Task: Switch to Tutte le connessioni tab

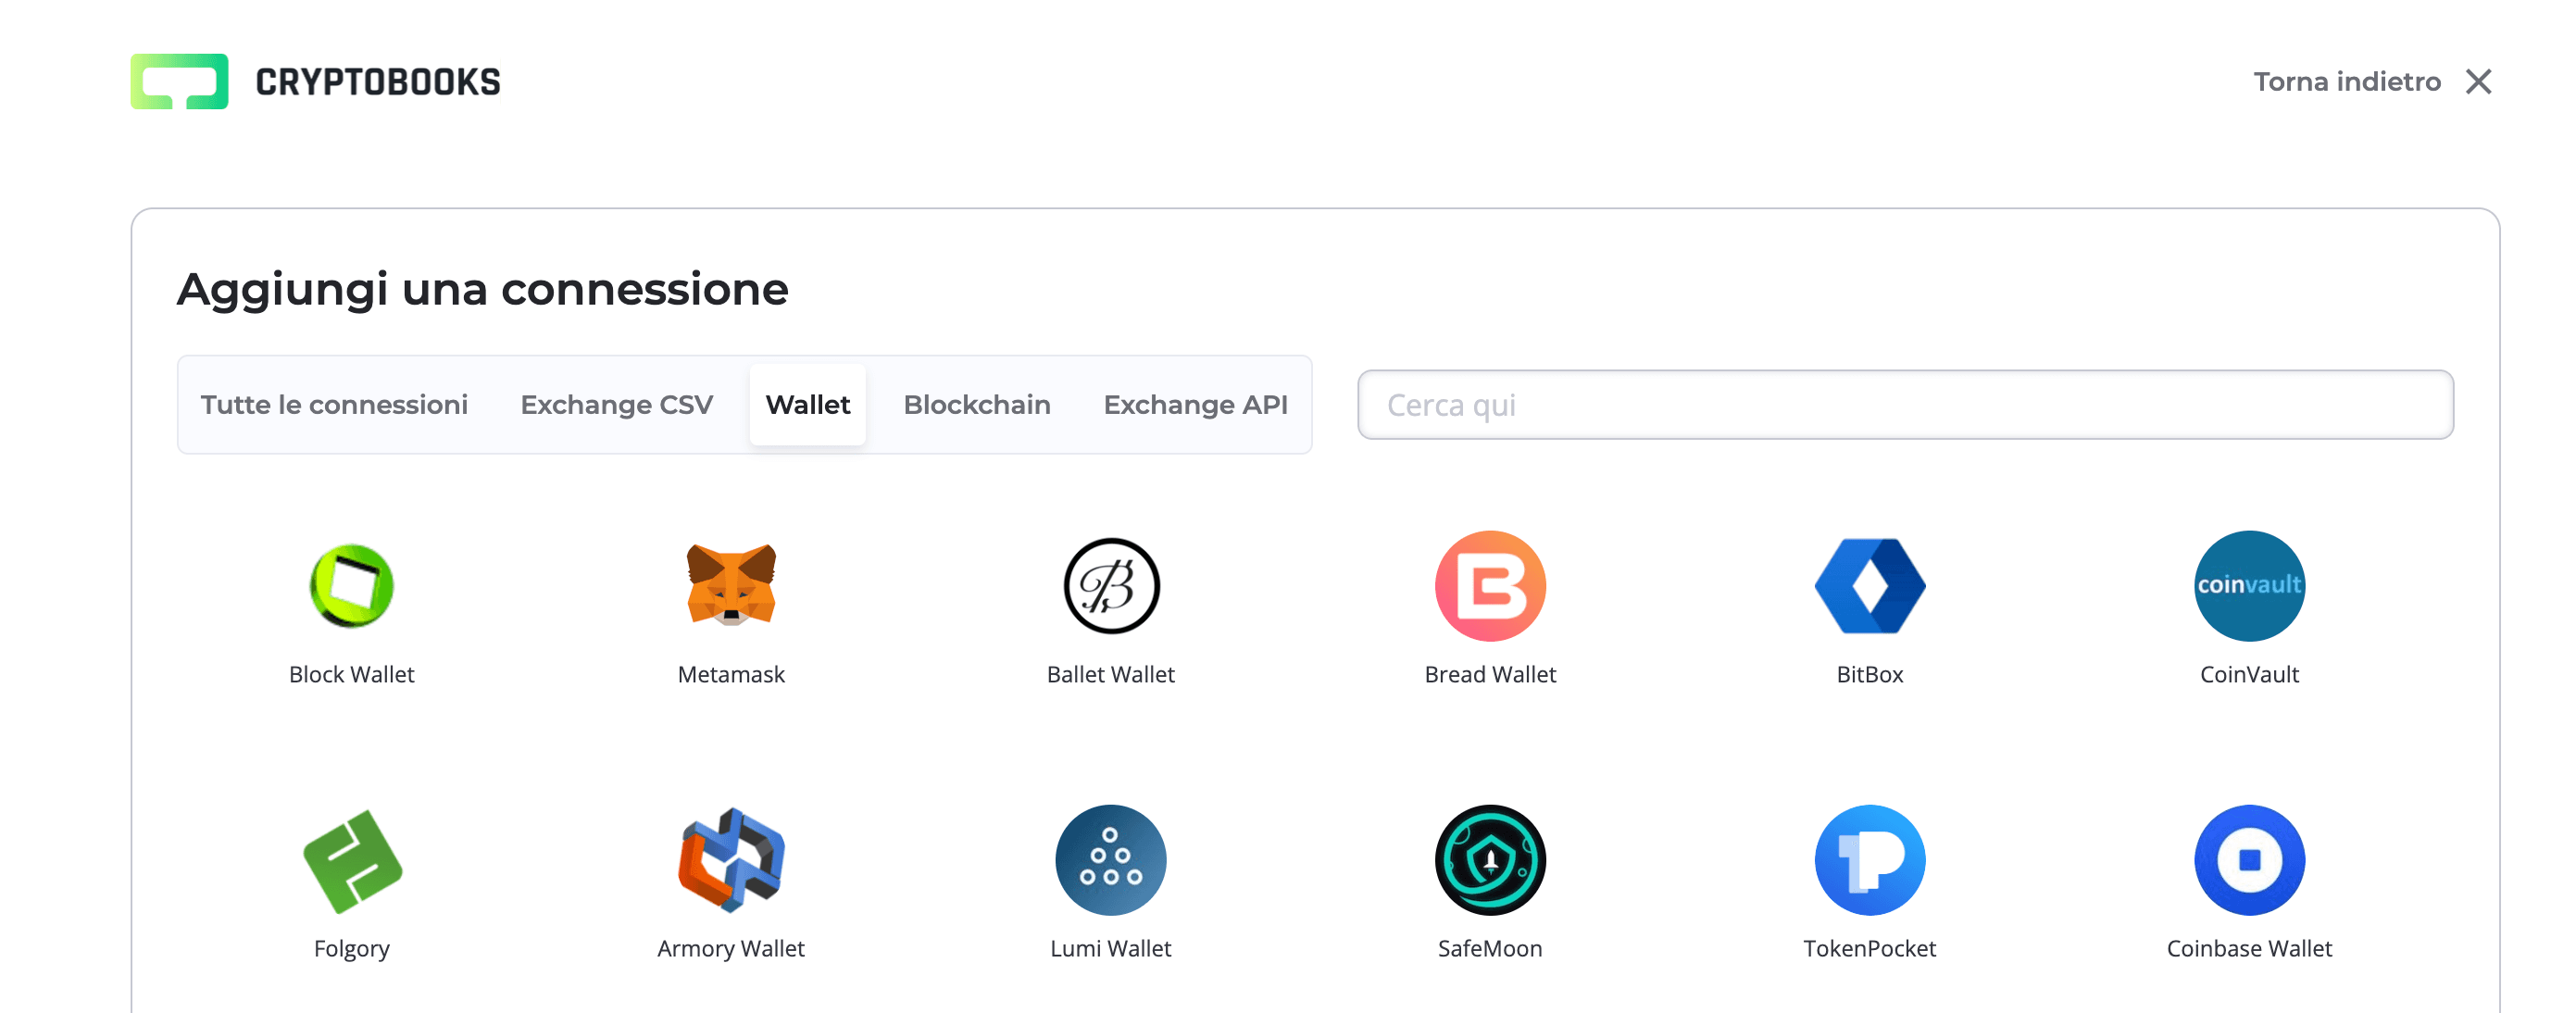Action: tap(334, 405)
